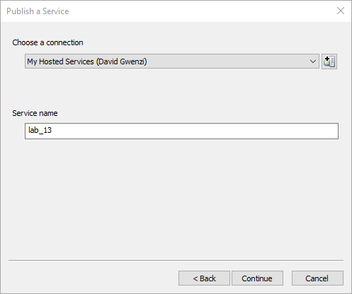Go back with the < Back button
Viewport: 352px width, 294px height.
[204, 278]
